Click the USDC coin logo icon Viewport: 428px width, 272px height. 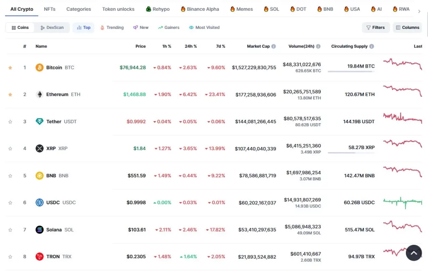click(39, 202)
